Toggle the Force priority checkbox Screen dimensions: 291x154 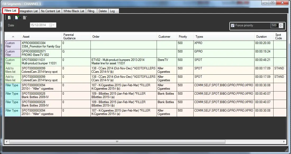coord(233,26)
